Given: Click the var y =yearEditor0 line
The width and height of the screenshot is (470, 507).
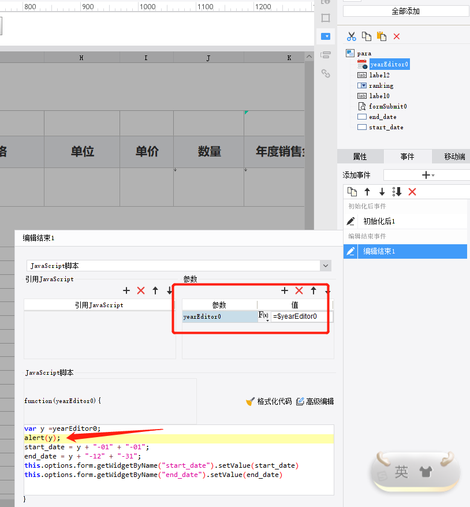Looking at the screenshot, I should [62, 428].
